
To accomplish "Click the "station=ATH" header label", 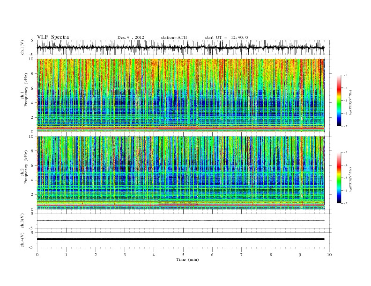I will [x=174, y=37].
